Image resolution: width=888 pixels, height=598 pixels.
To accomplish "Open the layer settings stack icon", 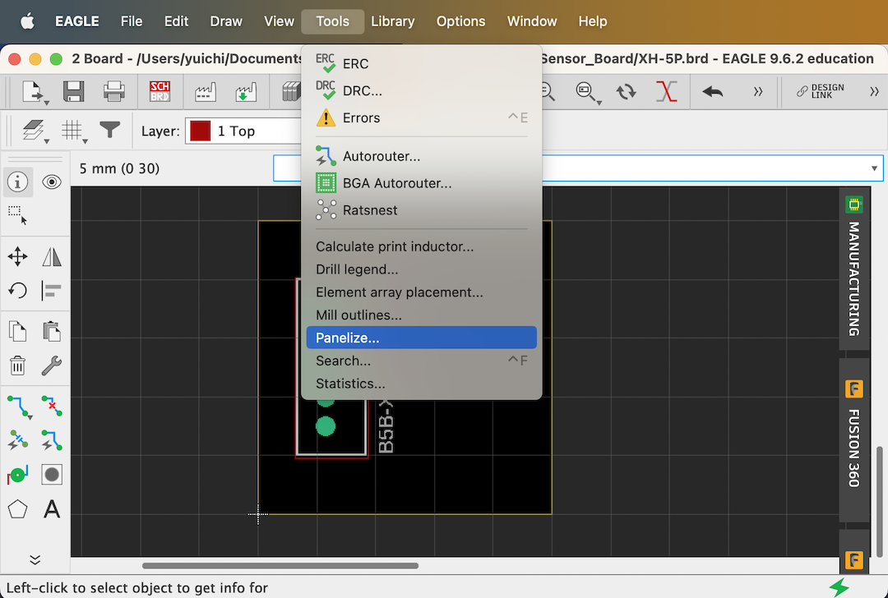I will coord(35,131).
